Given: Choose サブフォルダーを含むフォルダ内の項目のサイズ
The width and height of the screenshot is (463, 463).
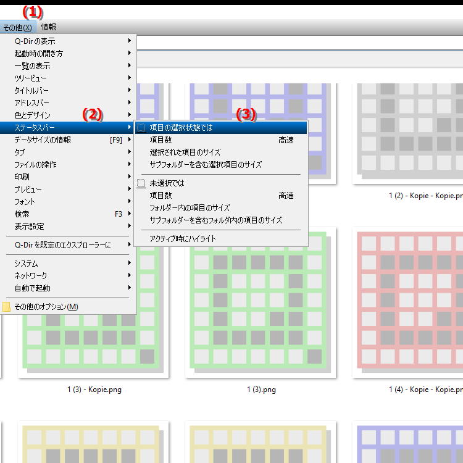Looking at the screenshot, I should (x=221, y=220).
